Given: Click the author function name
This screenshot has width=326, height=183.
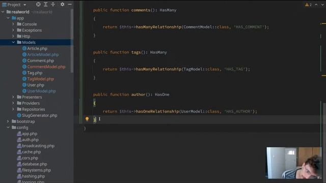Looking at the screenshot, I should pos(138,95).
